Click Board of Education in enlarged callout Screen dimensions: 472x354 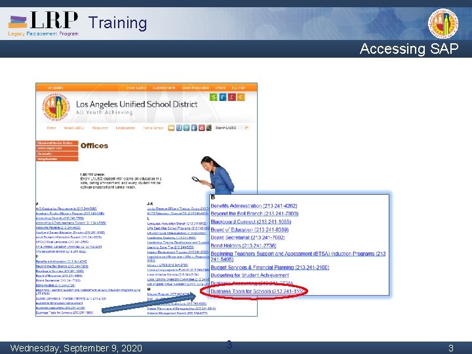pyautogui.click(x=250, y=229)
